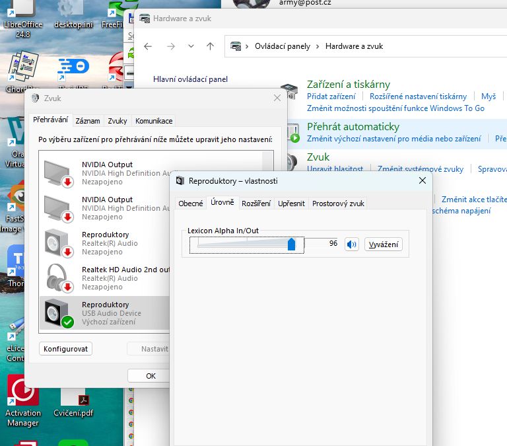Image resolution: width=507 pixels, height=446 pixels.
Task: Open the Upřesnit tab
Action: 291,204
